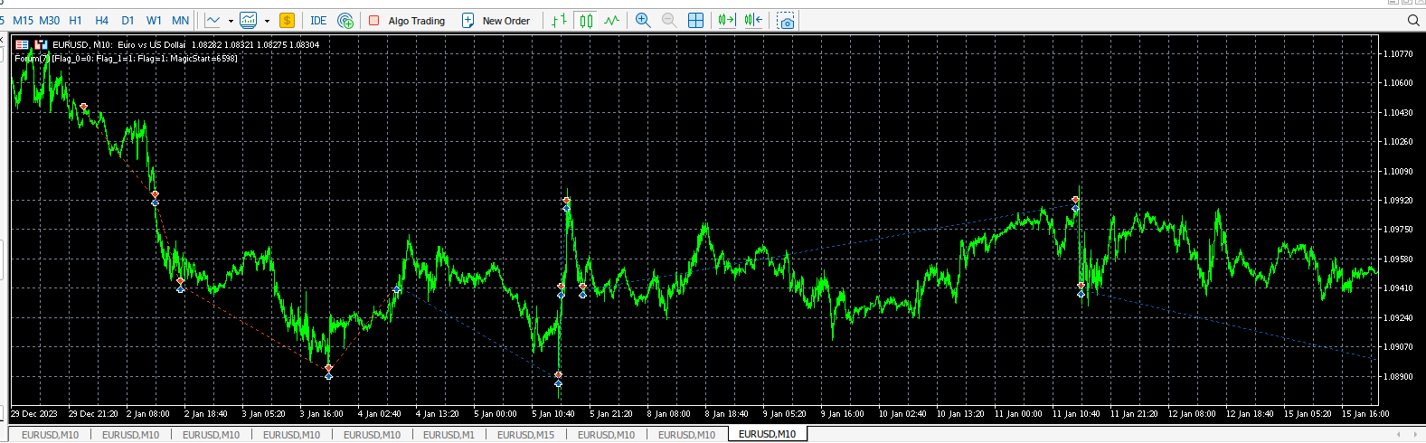Select the W1 timeframe

[154, 20]
